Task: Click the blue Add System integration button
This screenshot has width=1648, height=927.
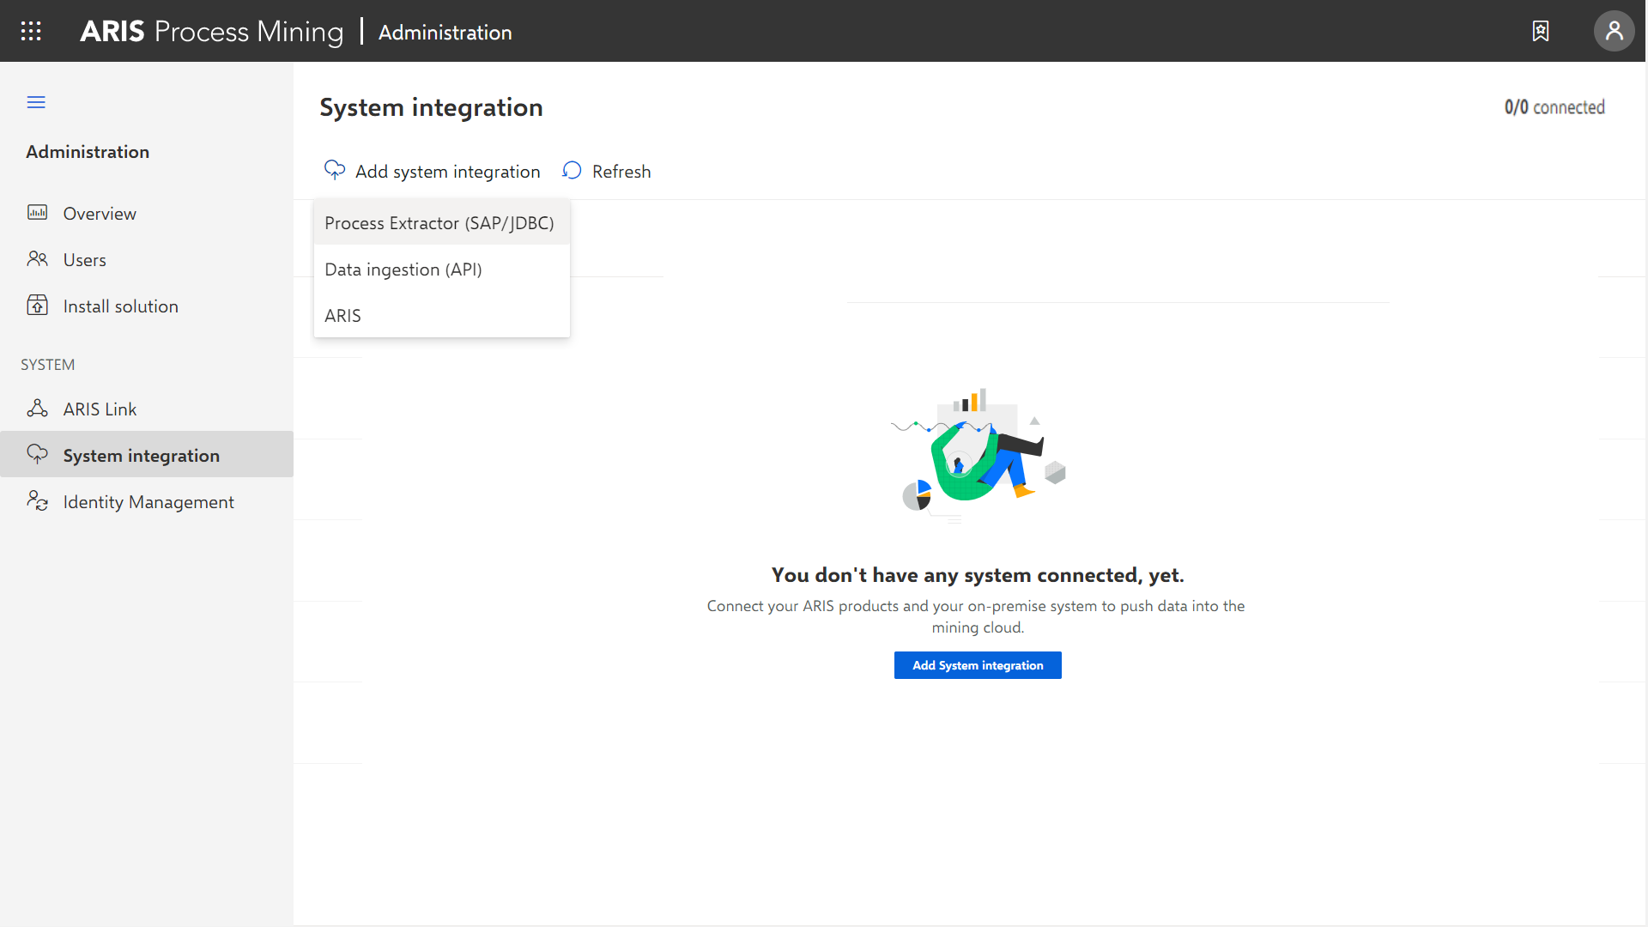Action: 978,665
